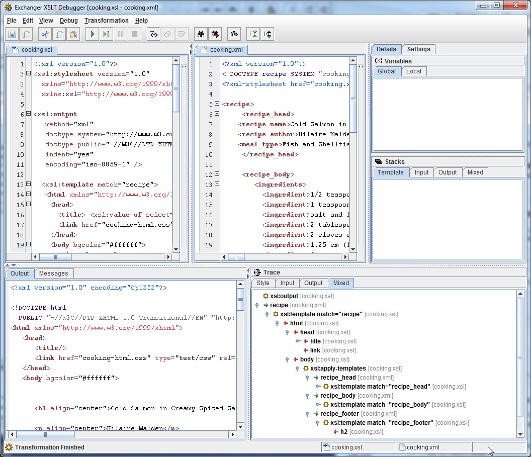The image size is (531, 457).
Task: Click Run to End play icon
Action: 106,34
